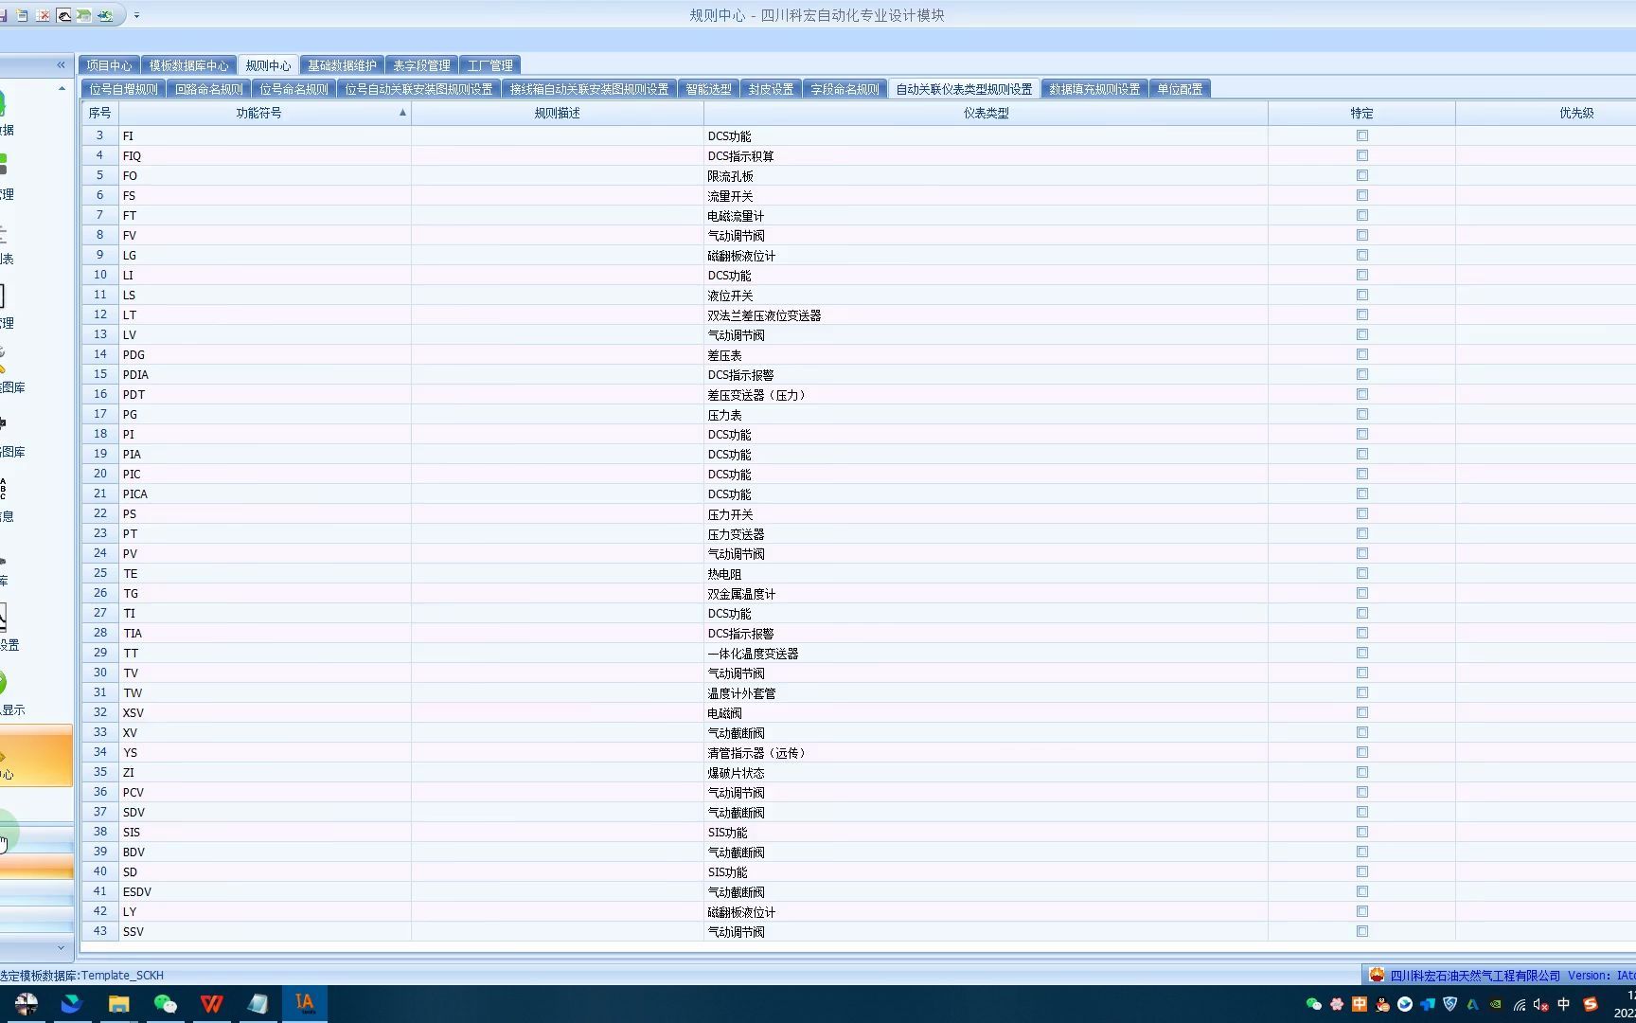Select the 双法兰差压液位变送器 cell
This screenshot has height=1023, width=1636.
[x=986, y=314]
